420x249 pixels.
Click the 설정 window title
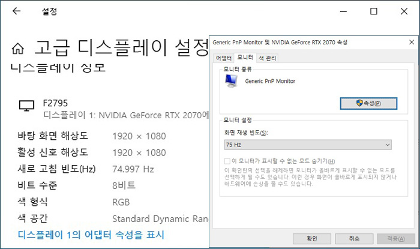point(49,11)
